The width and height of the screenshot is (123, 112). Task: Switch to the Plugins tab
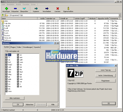tap(13, 47)
